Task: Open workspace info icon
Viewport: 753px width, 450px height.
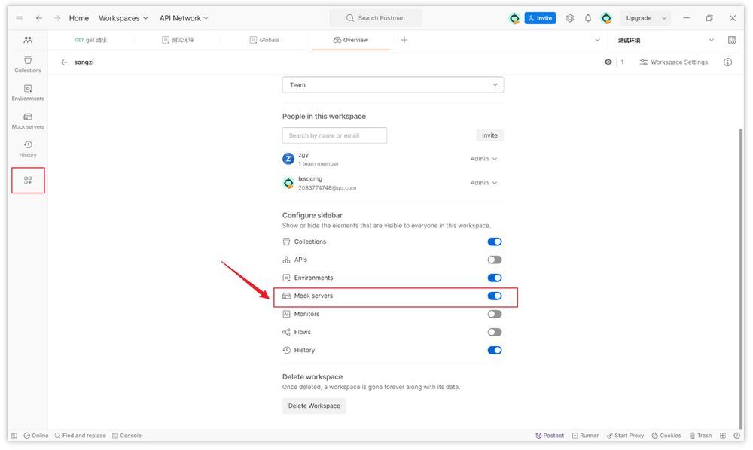Action: click(727, 62)
